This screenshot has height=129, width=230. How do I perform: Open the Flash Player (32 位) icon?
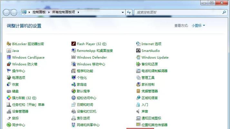(73, 44)
